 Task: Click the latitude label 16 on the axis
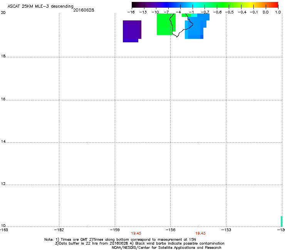(x=3, y=99)
